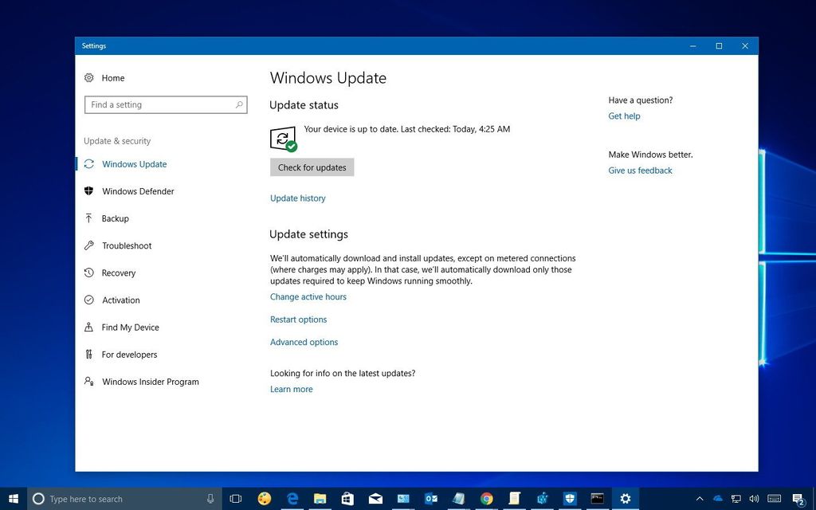Open OneDrive from the system tray
The width and height of the screenshot is (816, 510).
point(717,498)
